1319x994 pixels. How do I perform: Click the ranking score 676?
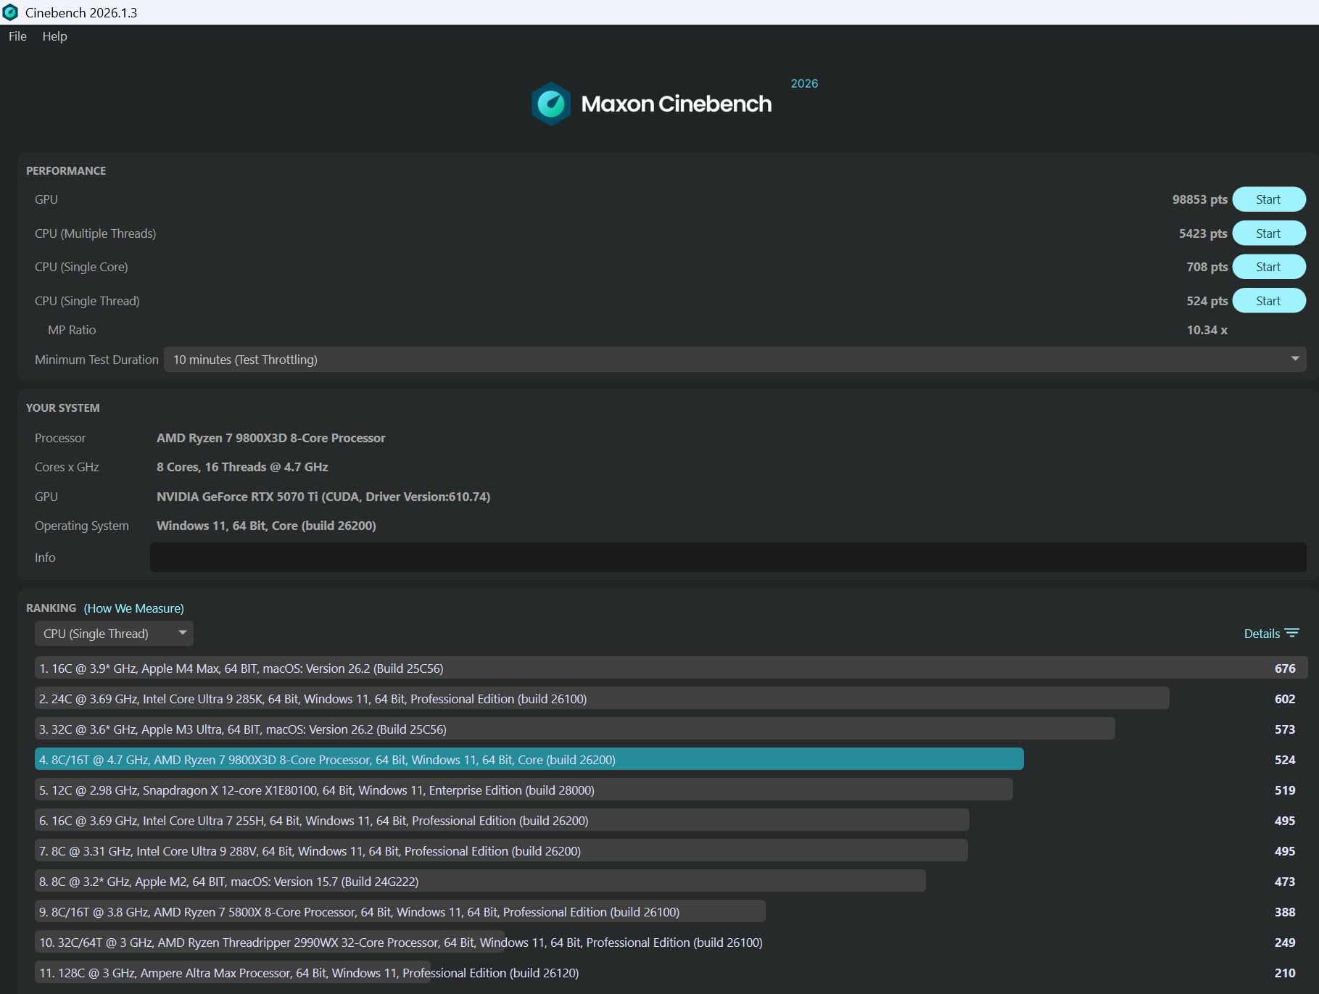pyautogui.click(x=1285, y=668)
